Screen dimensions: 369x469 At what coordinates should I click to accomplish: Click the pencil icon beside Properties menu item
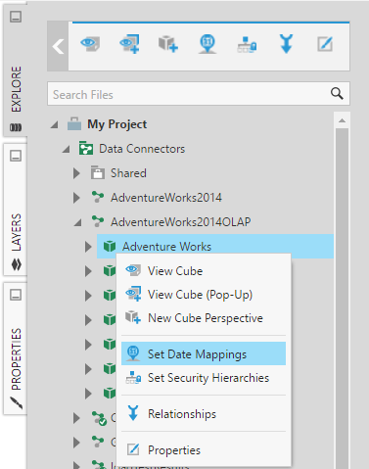tap(133, 449)
